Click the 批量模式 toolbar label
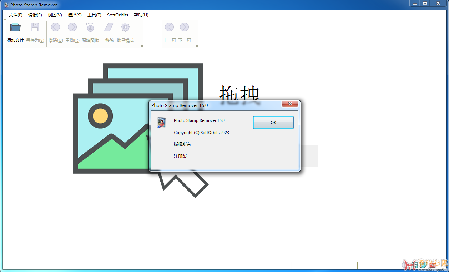Image resolution: width=449 pixels, height=272 pixels. point(125,40)
